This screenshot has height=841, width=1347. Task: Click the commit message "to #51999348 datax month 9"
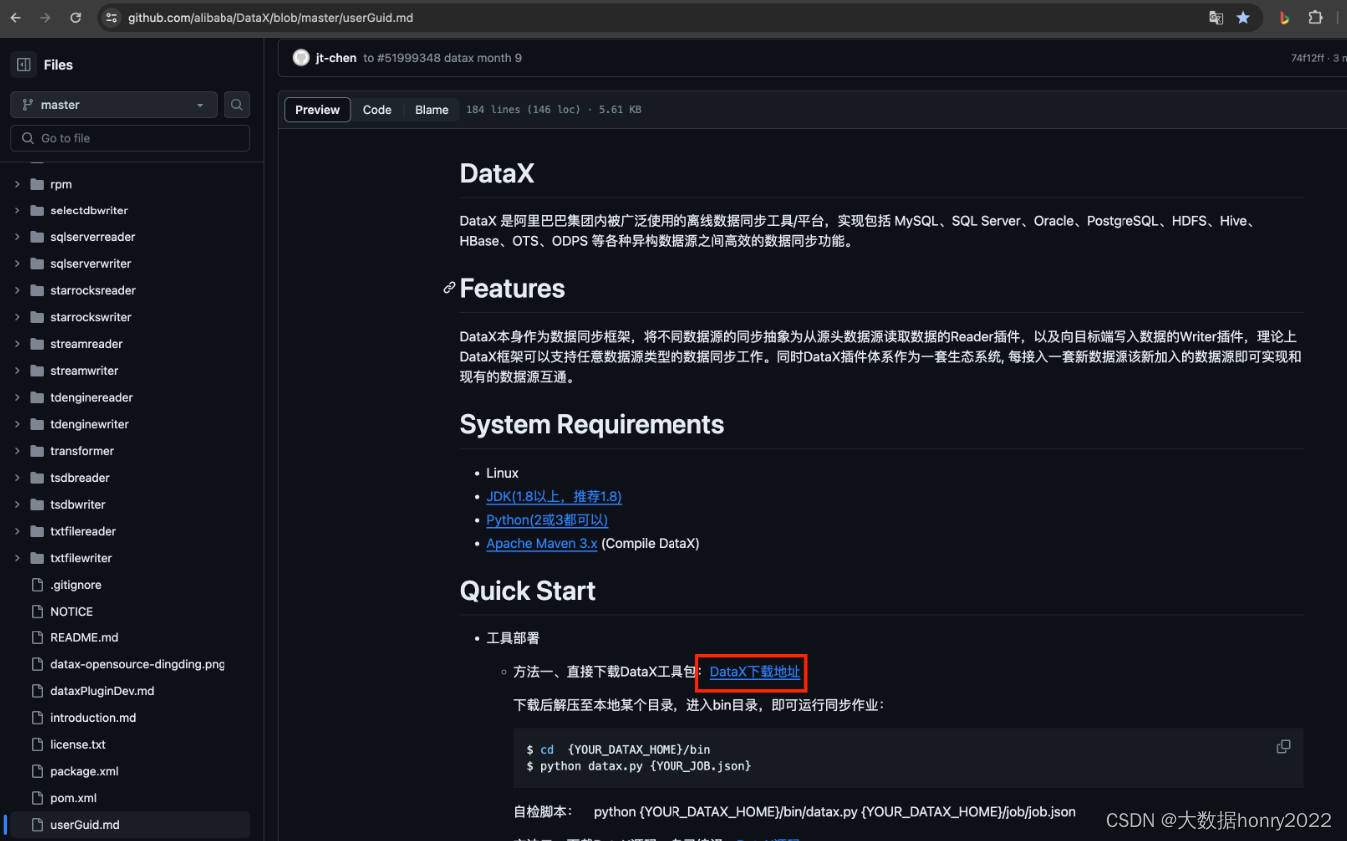(x=442, y=58)
